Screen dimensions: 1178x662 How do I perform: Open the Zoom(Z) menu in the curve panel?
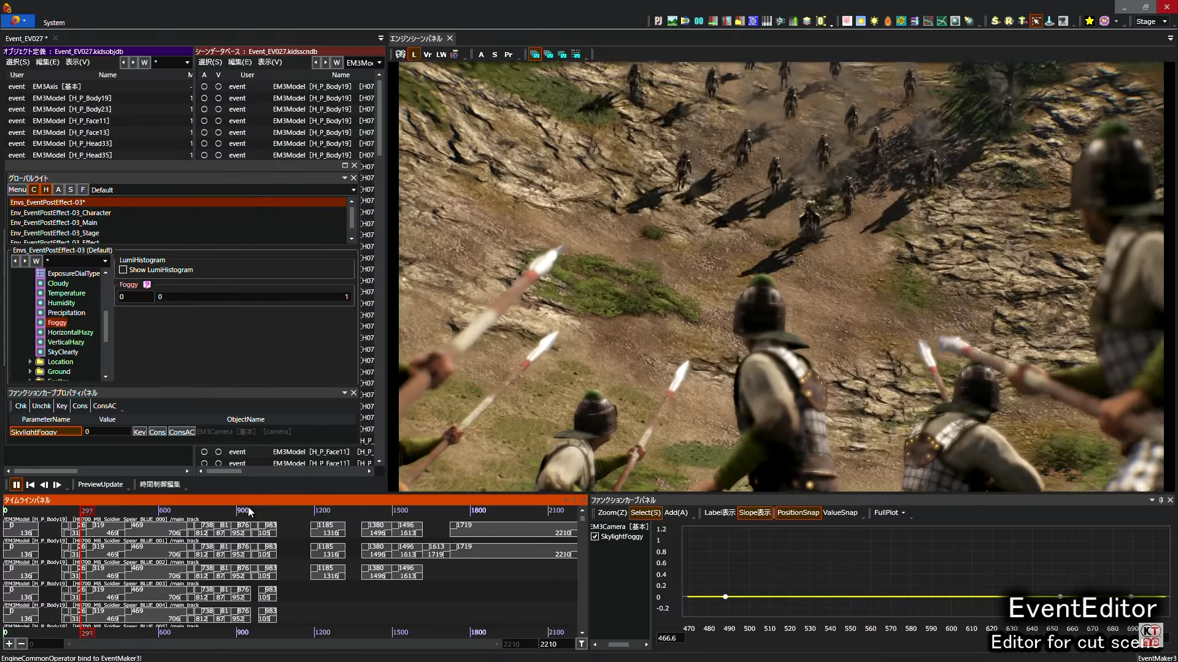[612, 513]
